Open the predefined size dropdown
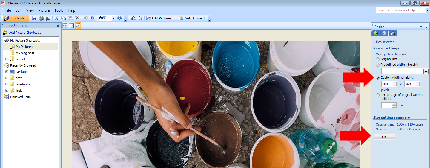Viewport: 430px width, 168px height. (426, 71)
